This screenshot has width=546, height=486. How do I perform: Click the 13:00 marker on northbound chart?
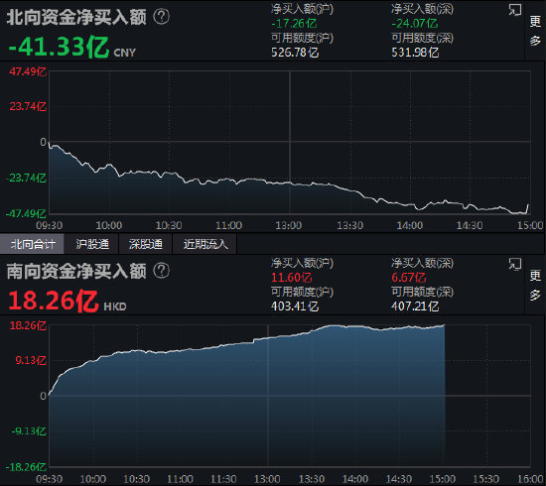coord(289,225)
